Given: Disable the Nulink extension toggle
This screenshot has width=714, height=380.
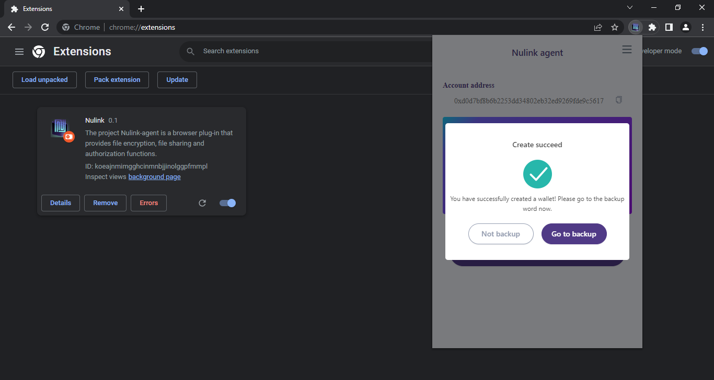Looking at the screenshot, I should tap(228, 203).
